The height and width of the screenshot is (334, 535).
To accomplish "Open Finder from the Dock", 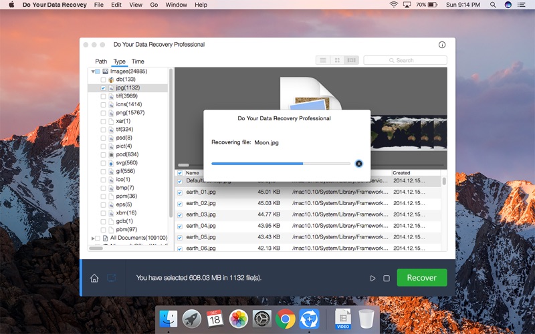I will [x=169, y=319].
